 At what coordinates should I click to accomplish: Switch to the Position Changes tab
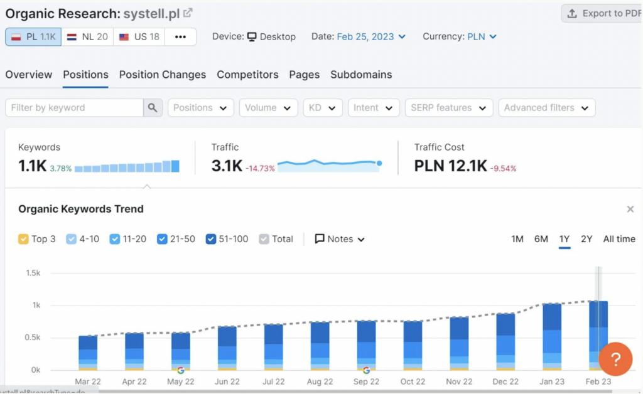[163, 75]
